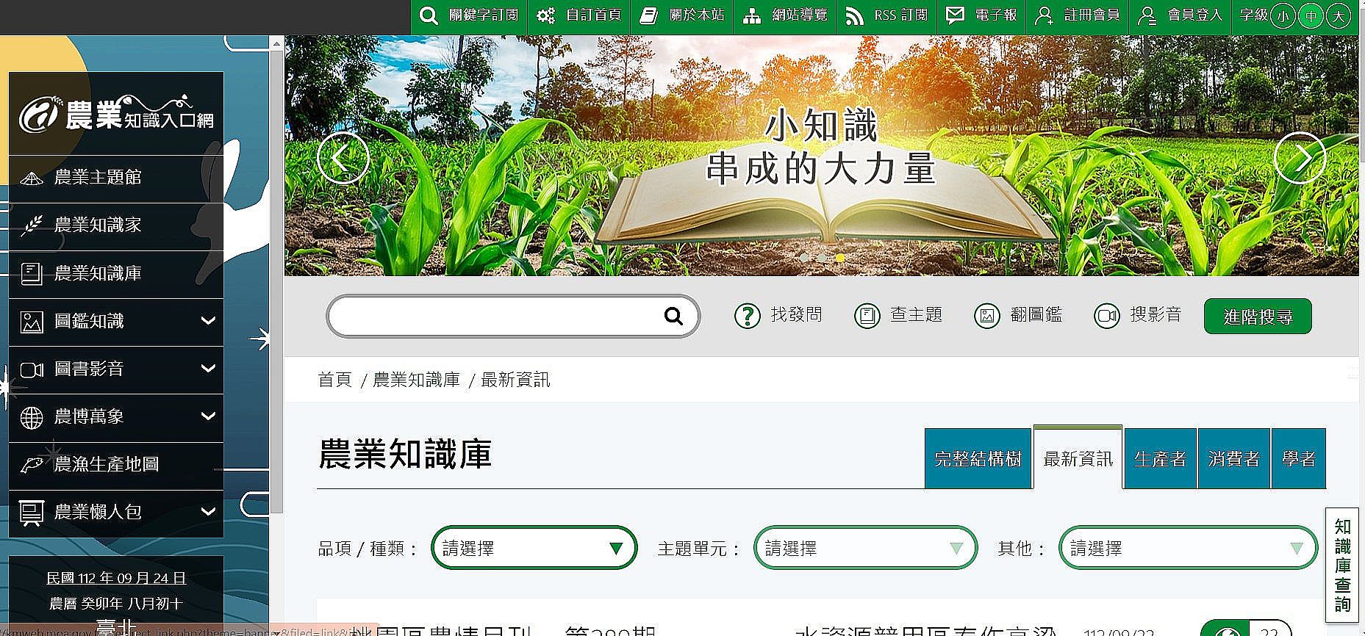Open the 主題單元 dropdown
Image resolution: width=1365 pixels, height=636 pixels.
pos(865,548)
